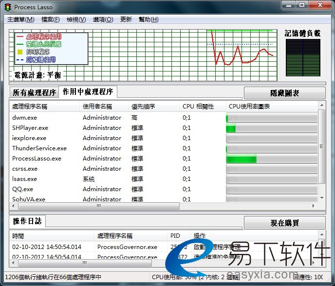Open the 檢視(V) menu
The height and width of the screenshot is (286, 335).
coord(76,19)
